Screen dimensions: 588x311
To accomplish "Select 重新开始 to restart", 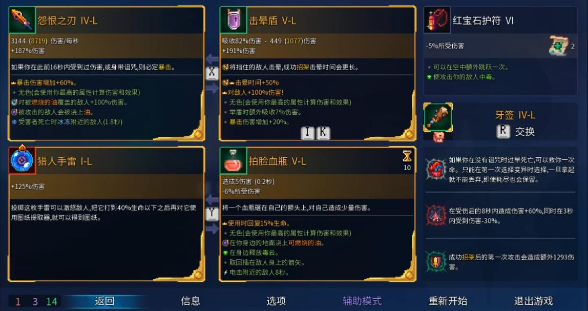I will (x=448, y=301).
